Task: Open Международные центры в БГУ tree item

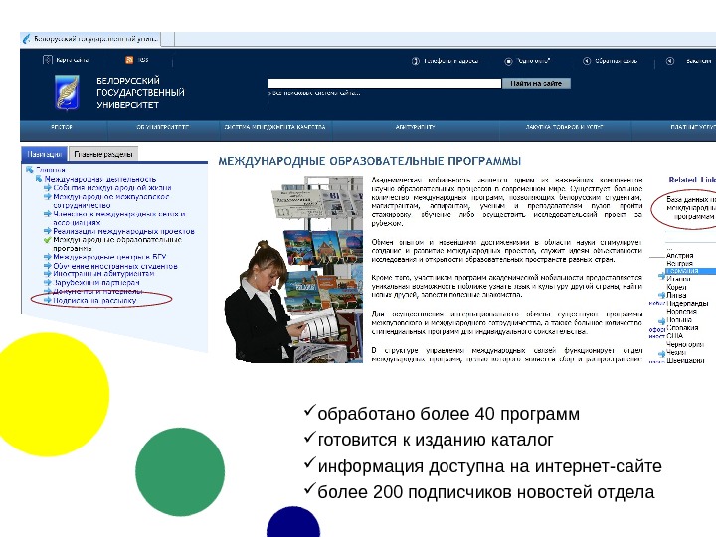Action: [109, 257]
